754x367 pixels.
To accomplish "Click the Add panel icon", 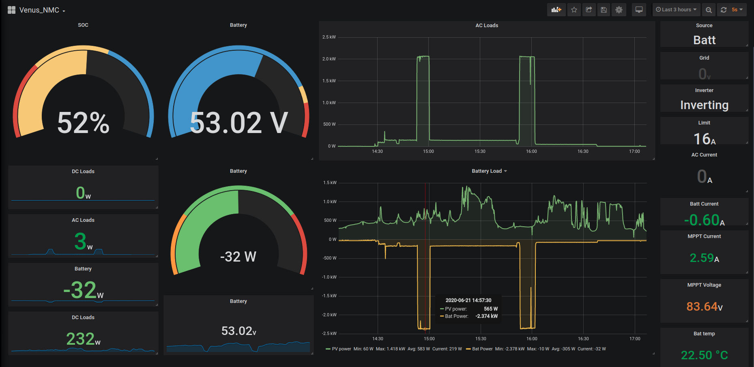I will 556,10.
